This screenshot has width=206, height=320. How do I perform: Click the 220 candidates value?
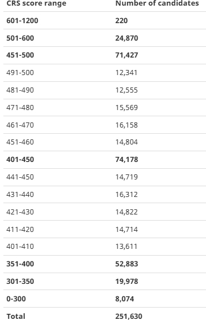[x=121, y=21]
